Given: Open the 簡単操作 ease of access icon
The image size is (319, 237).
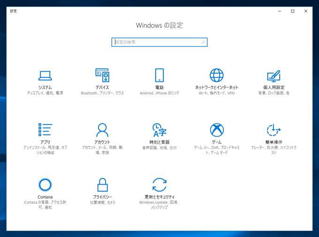Looking at the screenshot, I should (x=273, y=130).
